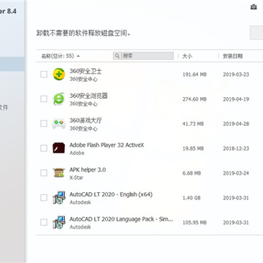
Task: Check the AutoCAD LT 2020 English checkbox
Action: (44, 197)
